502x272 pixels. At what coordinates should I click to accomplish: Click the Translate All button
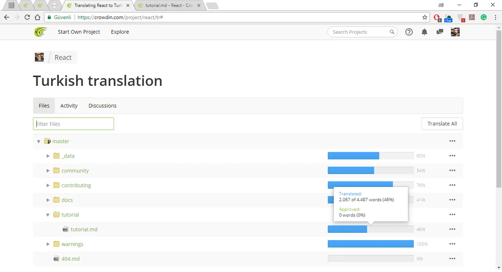[442, 124]
